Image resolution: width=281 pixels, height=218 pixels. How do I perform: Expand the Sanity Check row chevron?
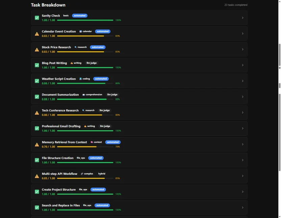242,18
